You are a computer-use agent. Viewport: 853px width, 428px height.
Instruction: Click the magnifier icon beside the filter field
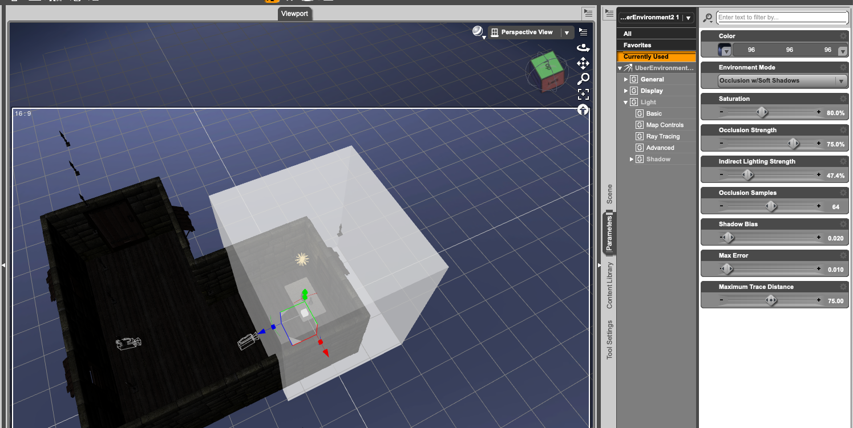point(708,18)
